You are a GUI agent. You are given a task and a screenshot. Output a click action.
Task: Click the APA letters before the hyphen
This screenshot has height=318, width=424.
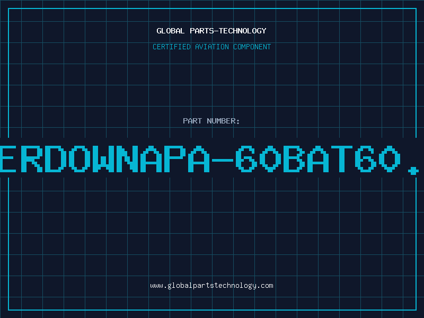pos(175,159)
